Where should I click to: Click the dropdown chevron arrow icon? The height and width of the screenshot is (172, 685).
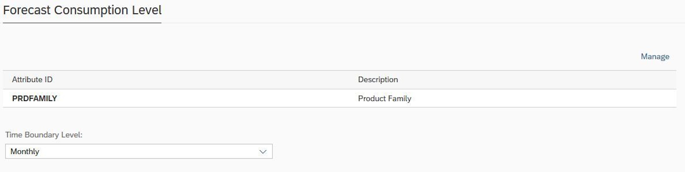tap(263, 151)
